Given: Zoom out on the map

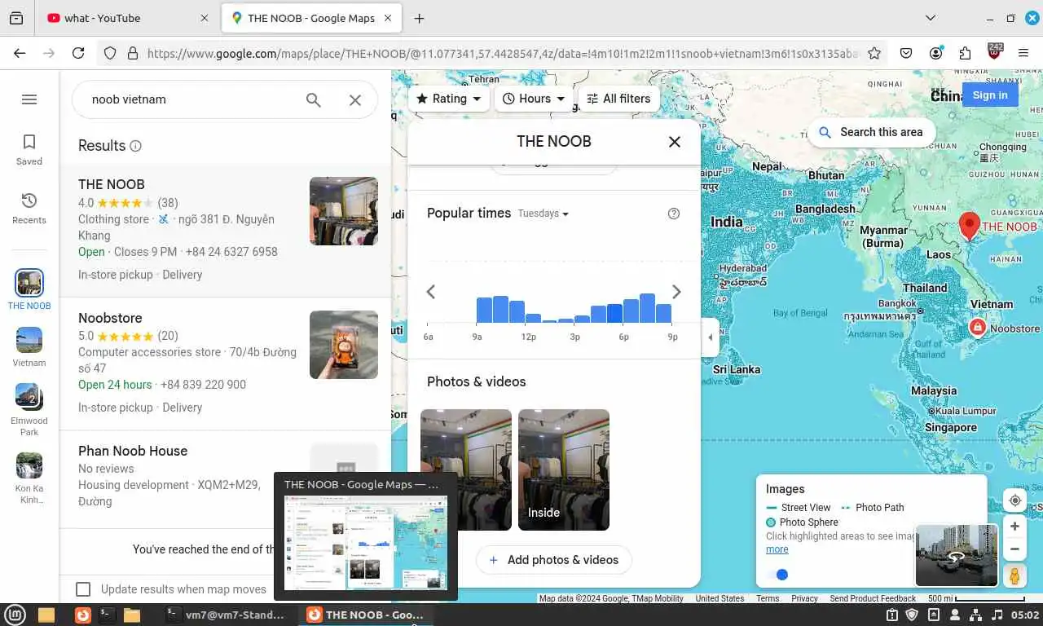Looking at the screenshot, I should point(1015,549).
